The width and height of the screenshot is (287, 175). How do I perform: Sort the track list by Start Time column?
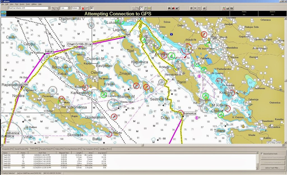click(x=42, y=153)
